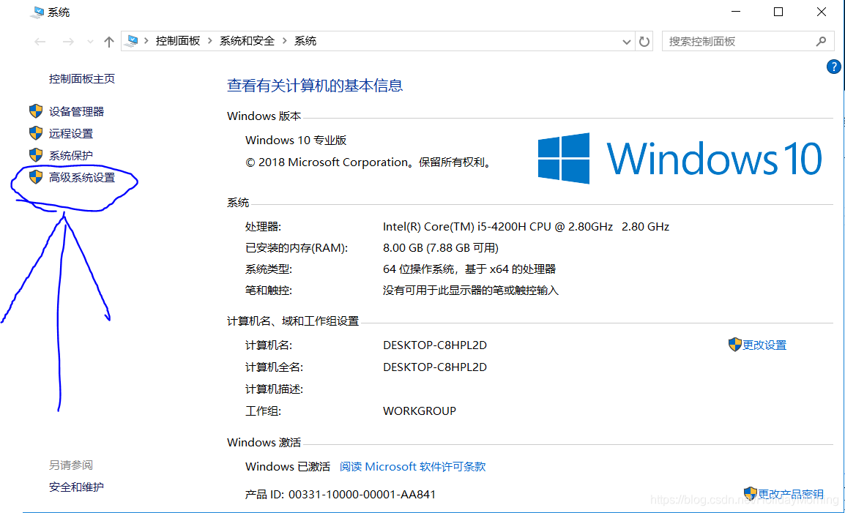Click the Windows 10 logo
The image size is (845, 513).
680,158
